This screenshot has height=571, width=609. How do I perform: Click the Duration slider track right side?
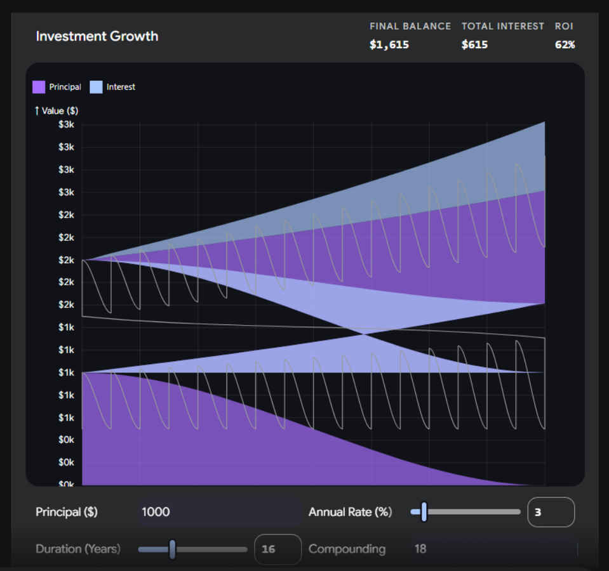click(x=216, y=549)
